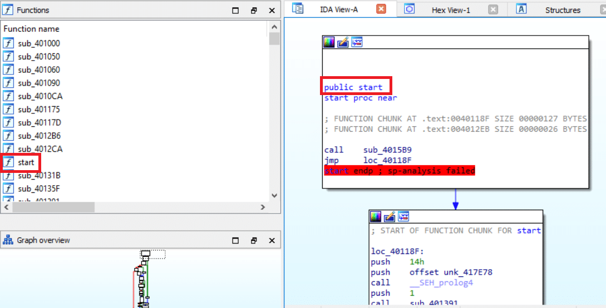This screenshot has width=606, height=308.
Task: Click Functions list scroll right arrow
Action: pyautogui.click(x=263, y=207)
